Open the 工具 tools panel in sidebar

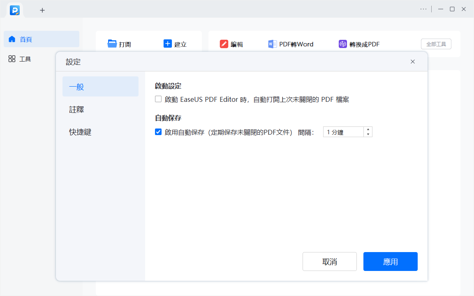pos(12,59)
